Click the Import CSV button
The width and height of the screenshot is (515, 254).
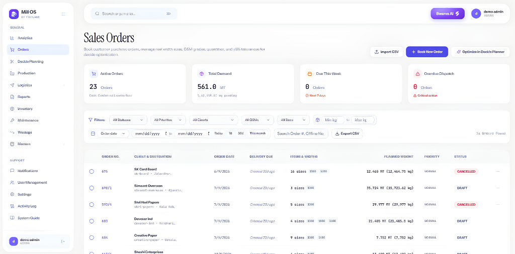click(x=387, y=52)
